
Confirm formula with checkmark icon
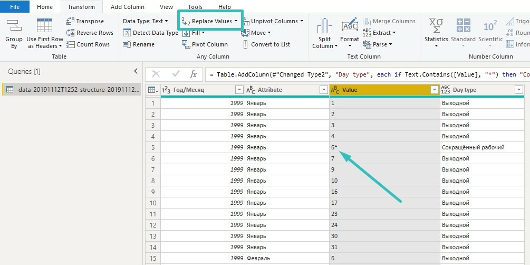pos(176,74)
